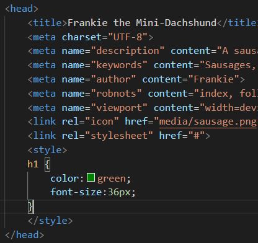This screenshot has height=243, width=258.
Task: Click the 'charset' attribute name
Action: pos(82,37)
